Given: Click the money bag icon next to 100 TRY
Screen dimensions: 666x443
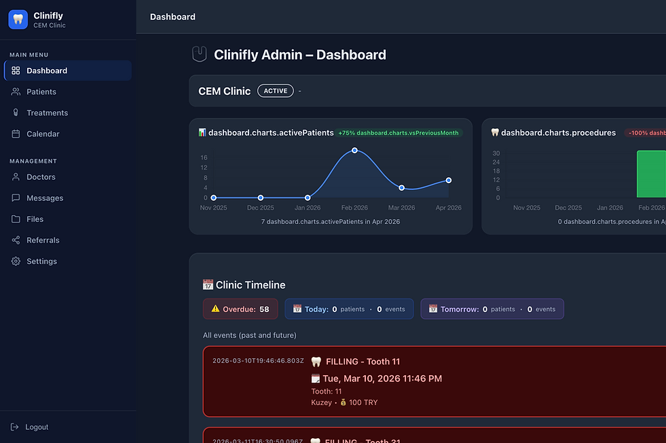Looking at the screenshot, I should click(x=344, y=402).
